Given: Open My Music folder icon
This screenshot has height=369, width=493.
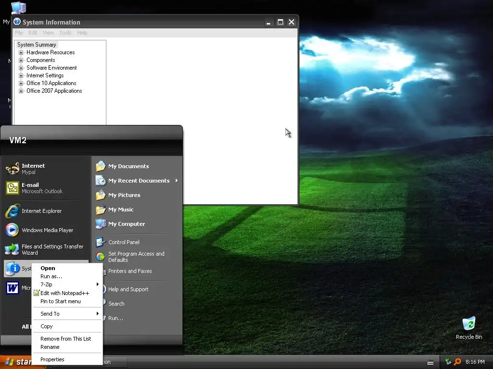Looking at the screenshot, I should (x=101, y=209).
